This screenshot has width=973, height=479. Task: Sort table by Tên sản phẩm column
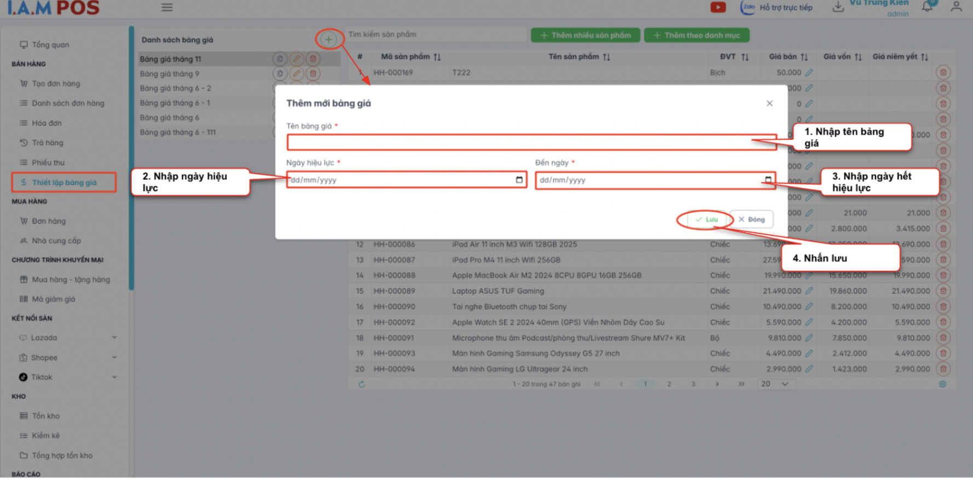click(x=606, y=57)
